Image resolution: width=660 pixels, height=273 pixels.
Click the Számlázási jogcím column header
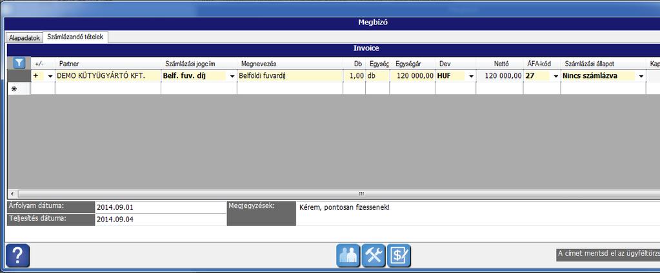tap(199, 64)
